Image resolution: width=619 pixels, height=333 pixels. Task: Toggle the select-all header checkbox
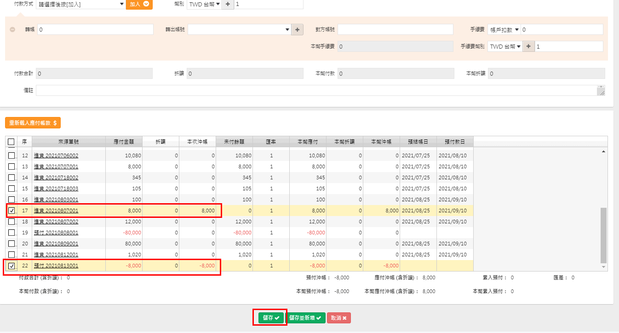(11, 142)
